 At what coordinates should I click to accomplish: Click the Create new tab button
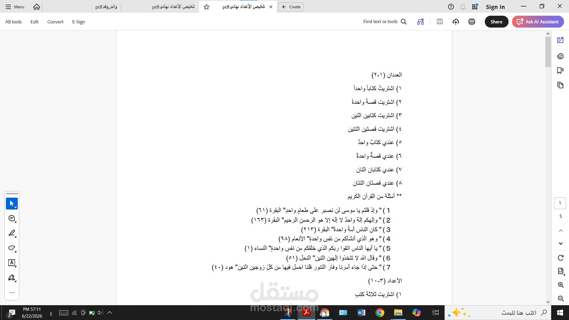coord(291,7)
